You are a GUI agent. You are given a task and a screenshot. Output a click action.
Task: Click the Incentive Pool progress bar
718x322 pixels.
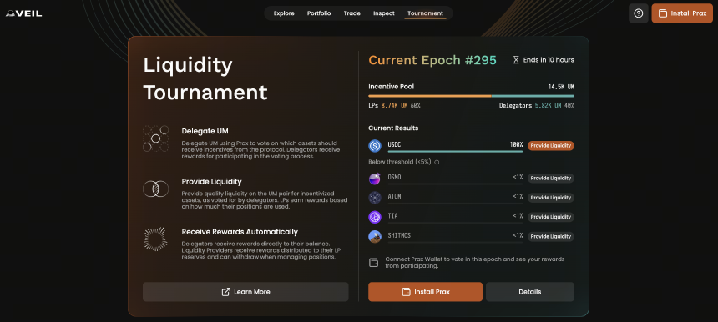[471, 96]
